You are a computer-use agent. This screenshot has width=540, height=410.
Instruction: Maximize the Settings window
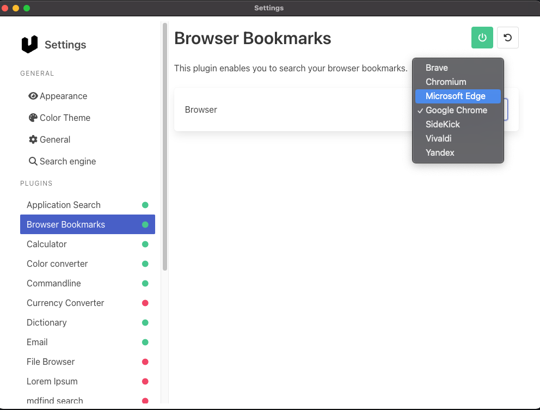pos(27,8)
